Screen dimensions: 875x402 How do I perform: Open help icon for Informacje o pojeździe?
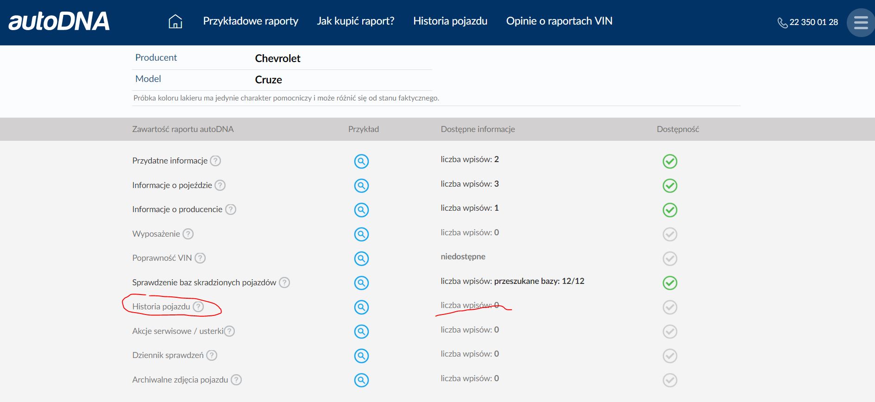(x=220, y=185)
